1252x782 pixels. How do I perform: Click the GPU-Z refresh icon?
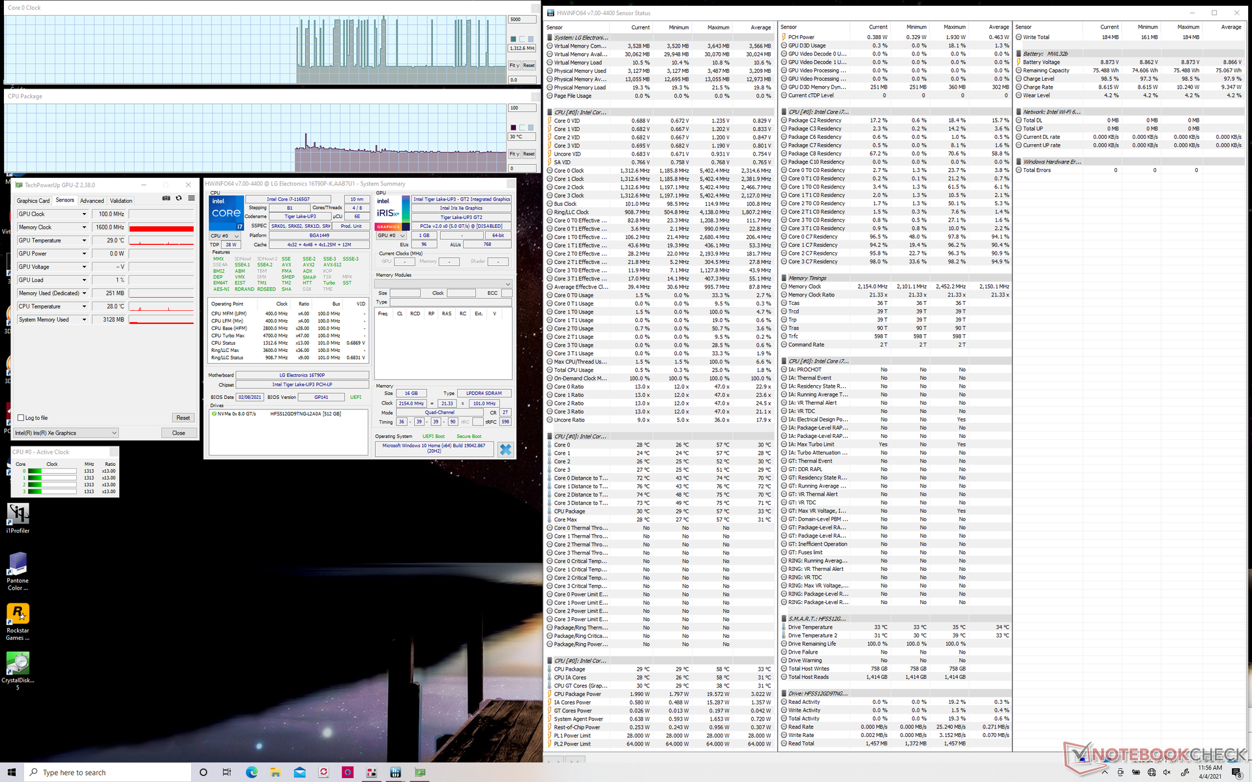(179, 198)
